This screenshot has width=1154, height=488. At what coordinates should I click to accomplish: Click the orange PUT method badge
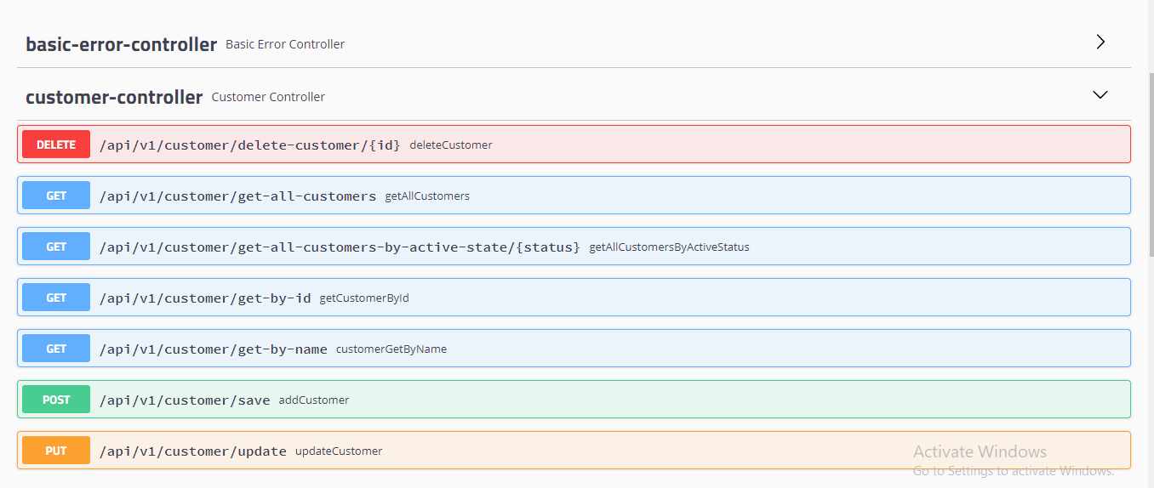click(56, 451)
